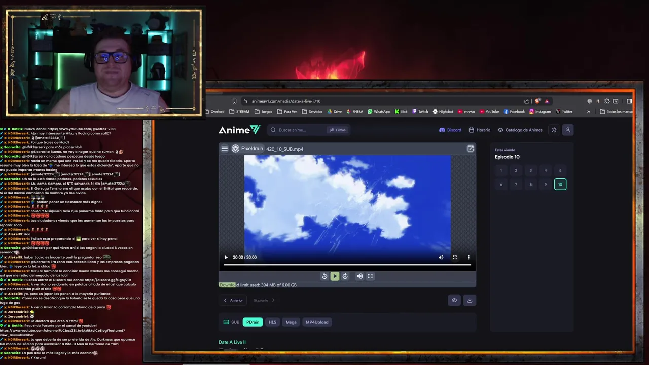
Task: Select episode 5 in the episode grid
Action: [x=560, y=170]
